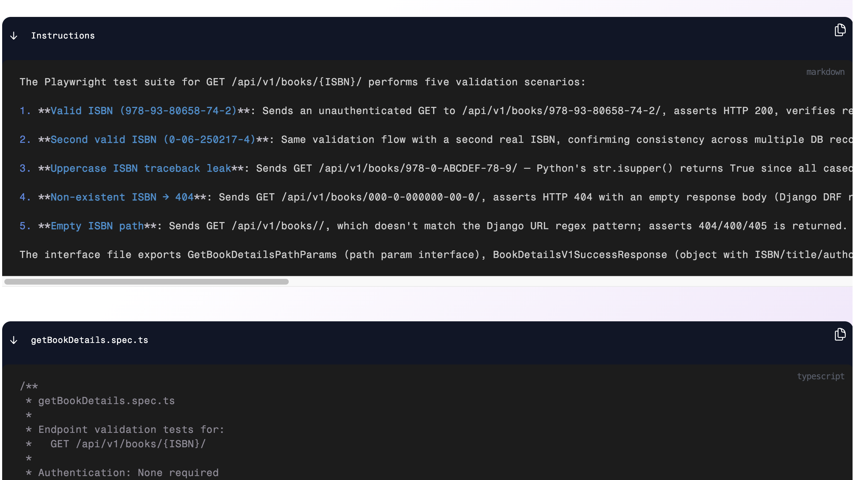Click the Uppercase ISBN traceback leak text
The width and height of the screenshot is (854, 480).
click(x=140, y=168)
